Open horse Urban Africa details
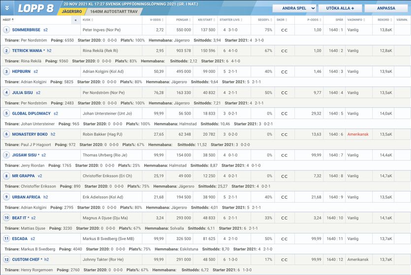411x275 pixels. tap(26, 197)
